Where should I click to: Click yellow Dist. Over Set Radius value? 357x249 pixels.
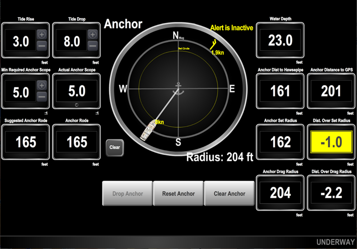click(331, 142)
